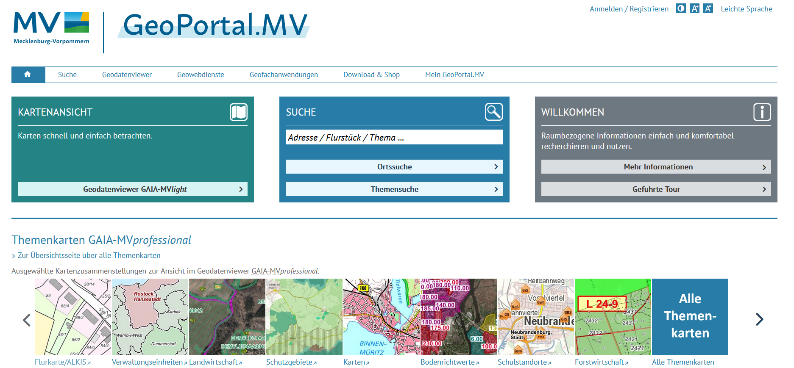
Task: Decrease font size with the A- icon
Action: [708, 8]
